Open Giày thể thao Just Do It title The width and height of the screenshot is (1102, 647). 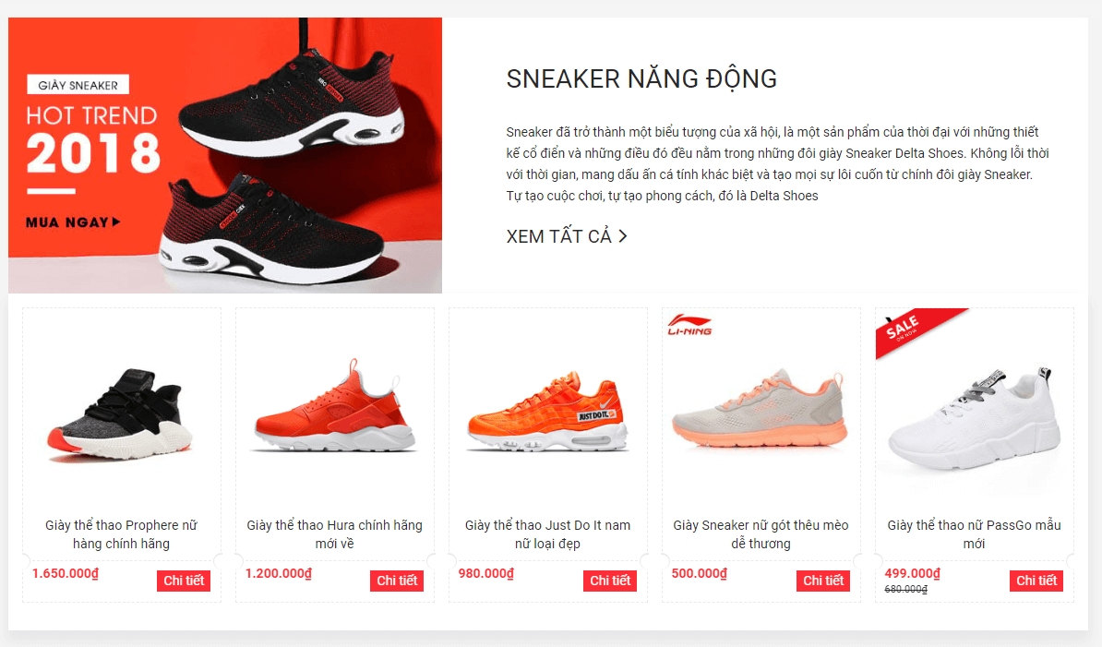tap(547, 534)
